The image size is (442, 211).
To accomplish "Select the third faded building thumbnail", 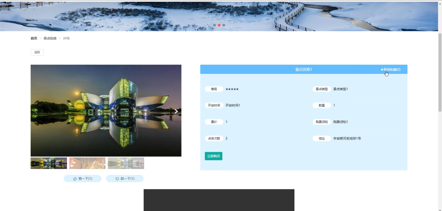I will tap(126, 163).
